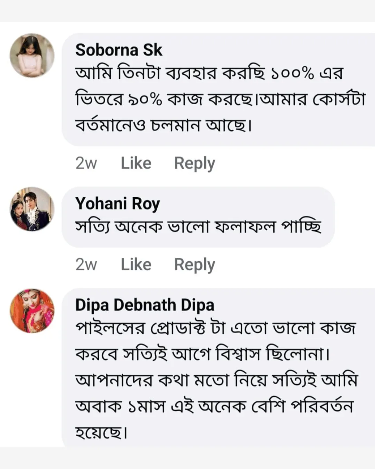Reply to Soborna Sk's comment
The image size is (375, 469).
click(x=194, y=163)
